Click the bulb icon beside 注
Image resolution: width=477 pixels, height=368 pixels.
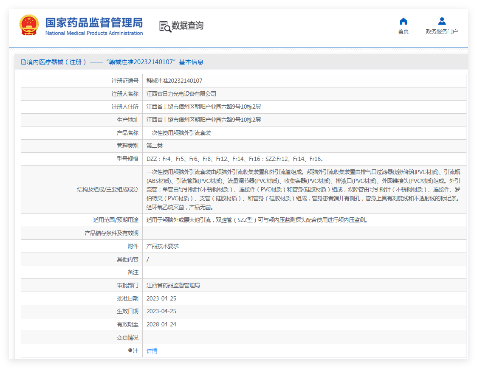click(130, 351)
